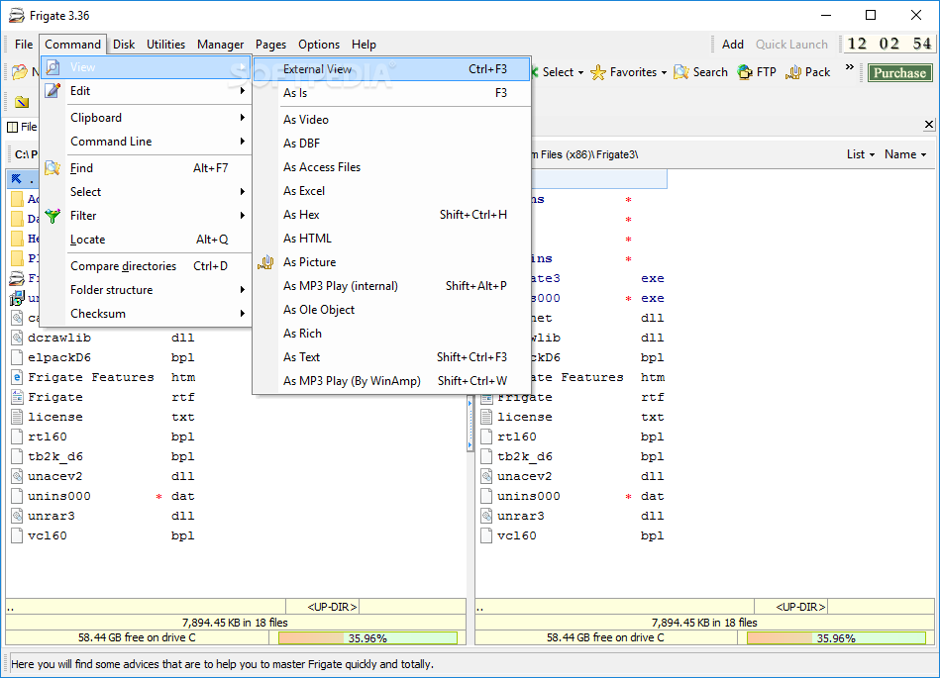Click the View menu item icon
Image resolution: width=940 pixels, height=678 pixels.
52,67
